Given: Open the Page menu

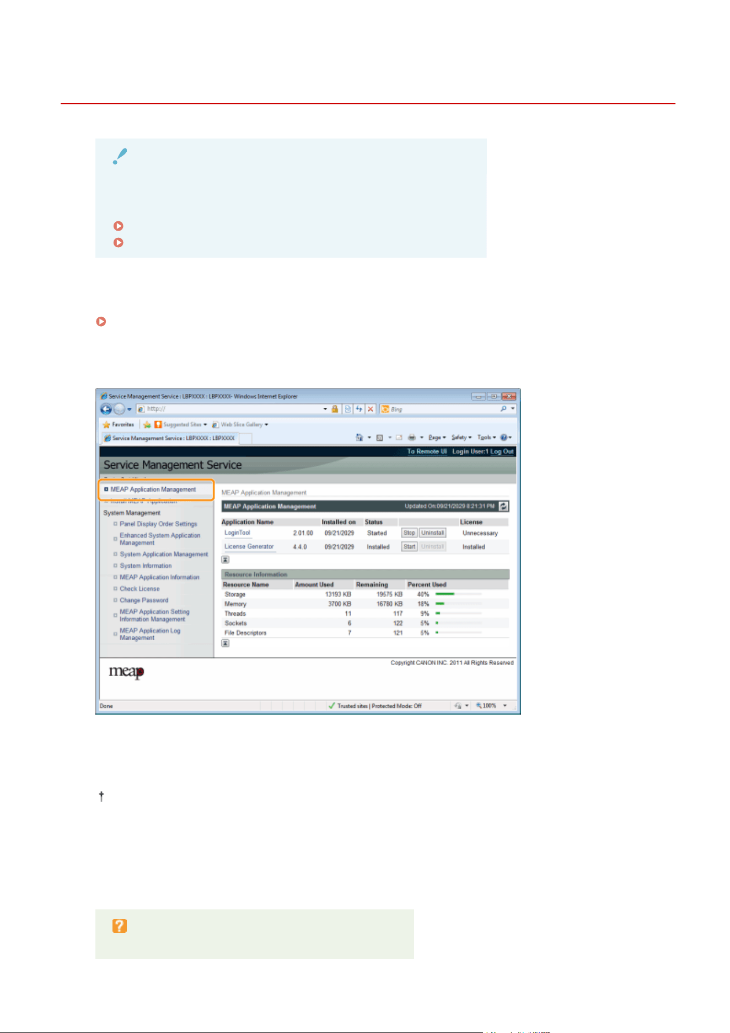Looking at the screenshot, I should coord(437,438).
